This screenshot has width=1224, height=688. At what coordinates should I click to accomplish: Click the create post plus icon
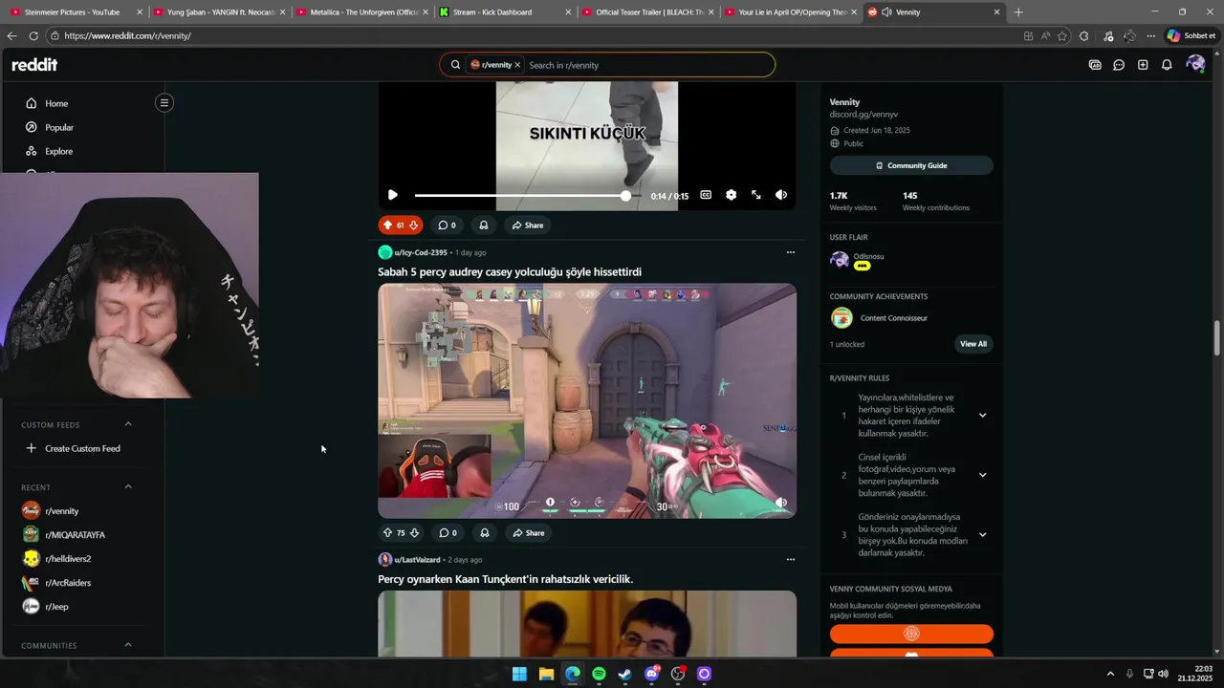[x=1143, y=65]
